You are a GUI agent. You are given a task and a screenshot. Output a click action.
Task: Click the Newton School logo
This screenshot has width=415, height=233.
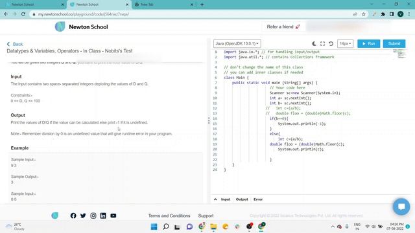pos(81,27)
